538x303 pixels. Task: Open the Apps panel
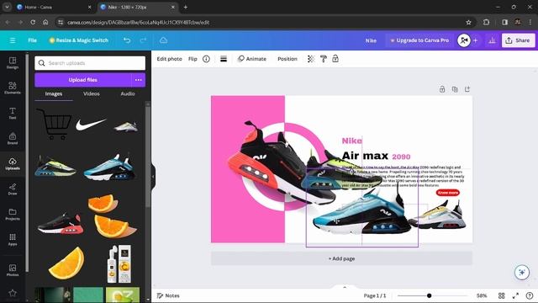point(13,239)
